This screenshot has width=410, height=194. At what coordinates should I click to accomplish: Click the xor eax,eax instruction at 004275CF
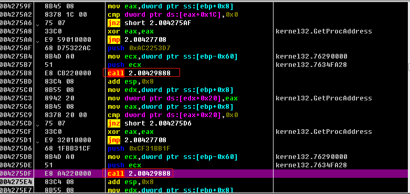pyautogui.click(x=131, y=131)
